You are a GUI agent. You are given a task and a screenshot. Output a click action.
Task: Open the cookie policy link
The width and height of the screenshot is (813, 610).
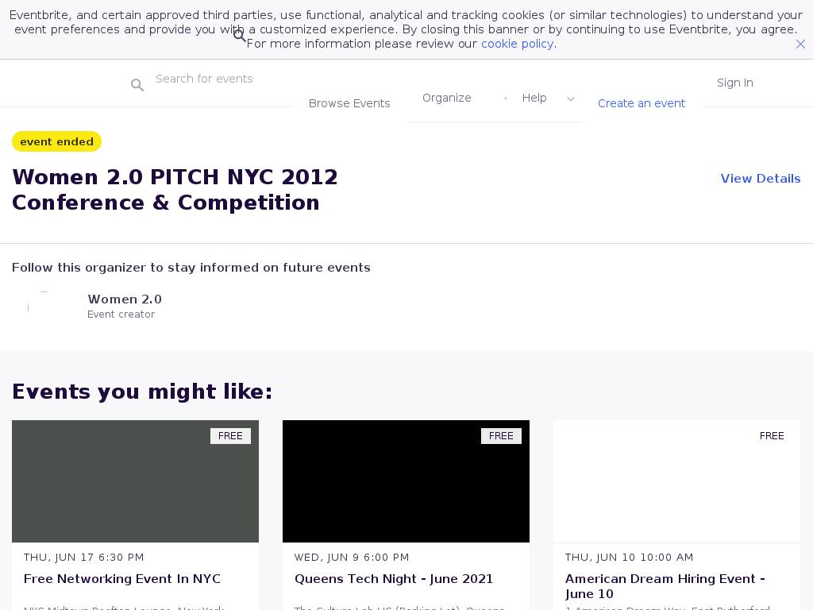[x=517, y=44]
